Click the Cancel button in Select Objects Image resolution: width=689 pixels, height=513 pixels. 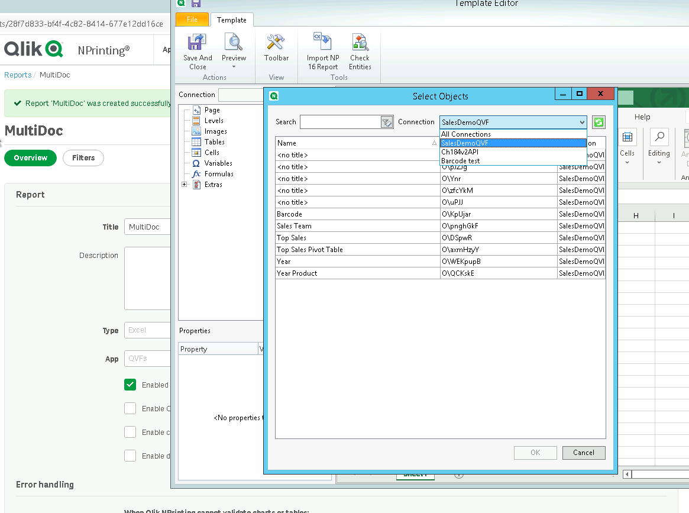(x=584, y=453)
